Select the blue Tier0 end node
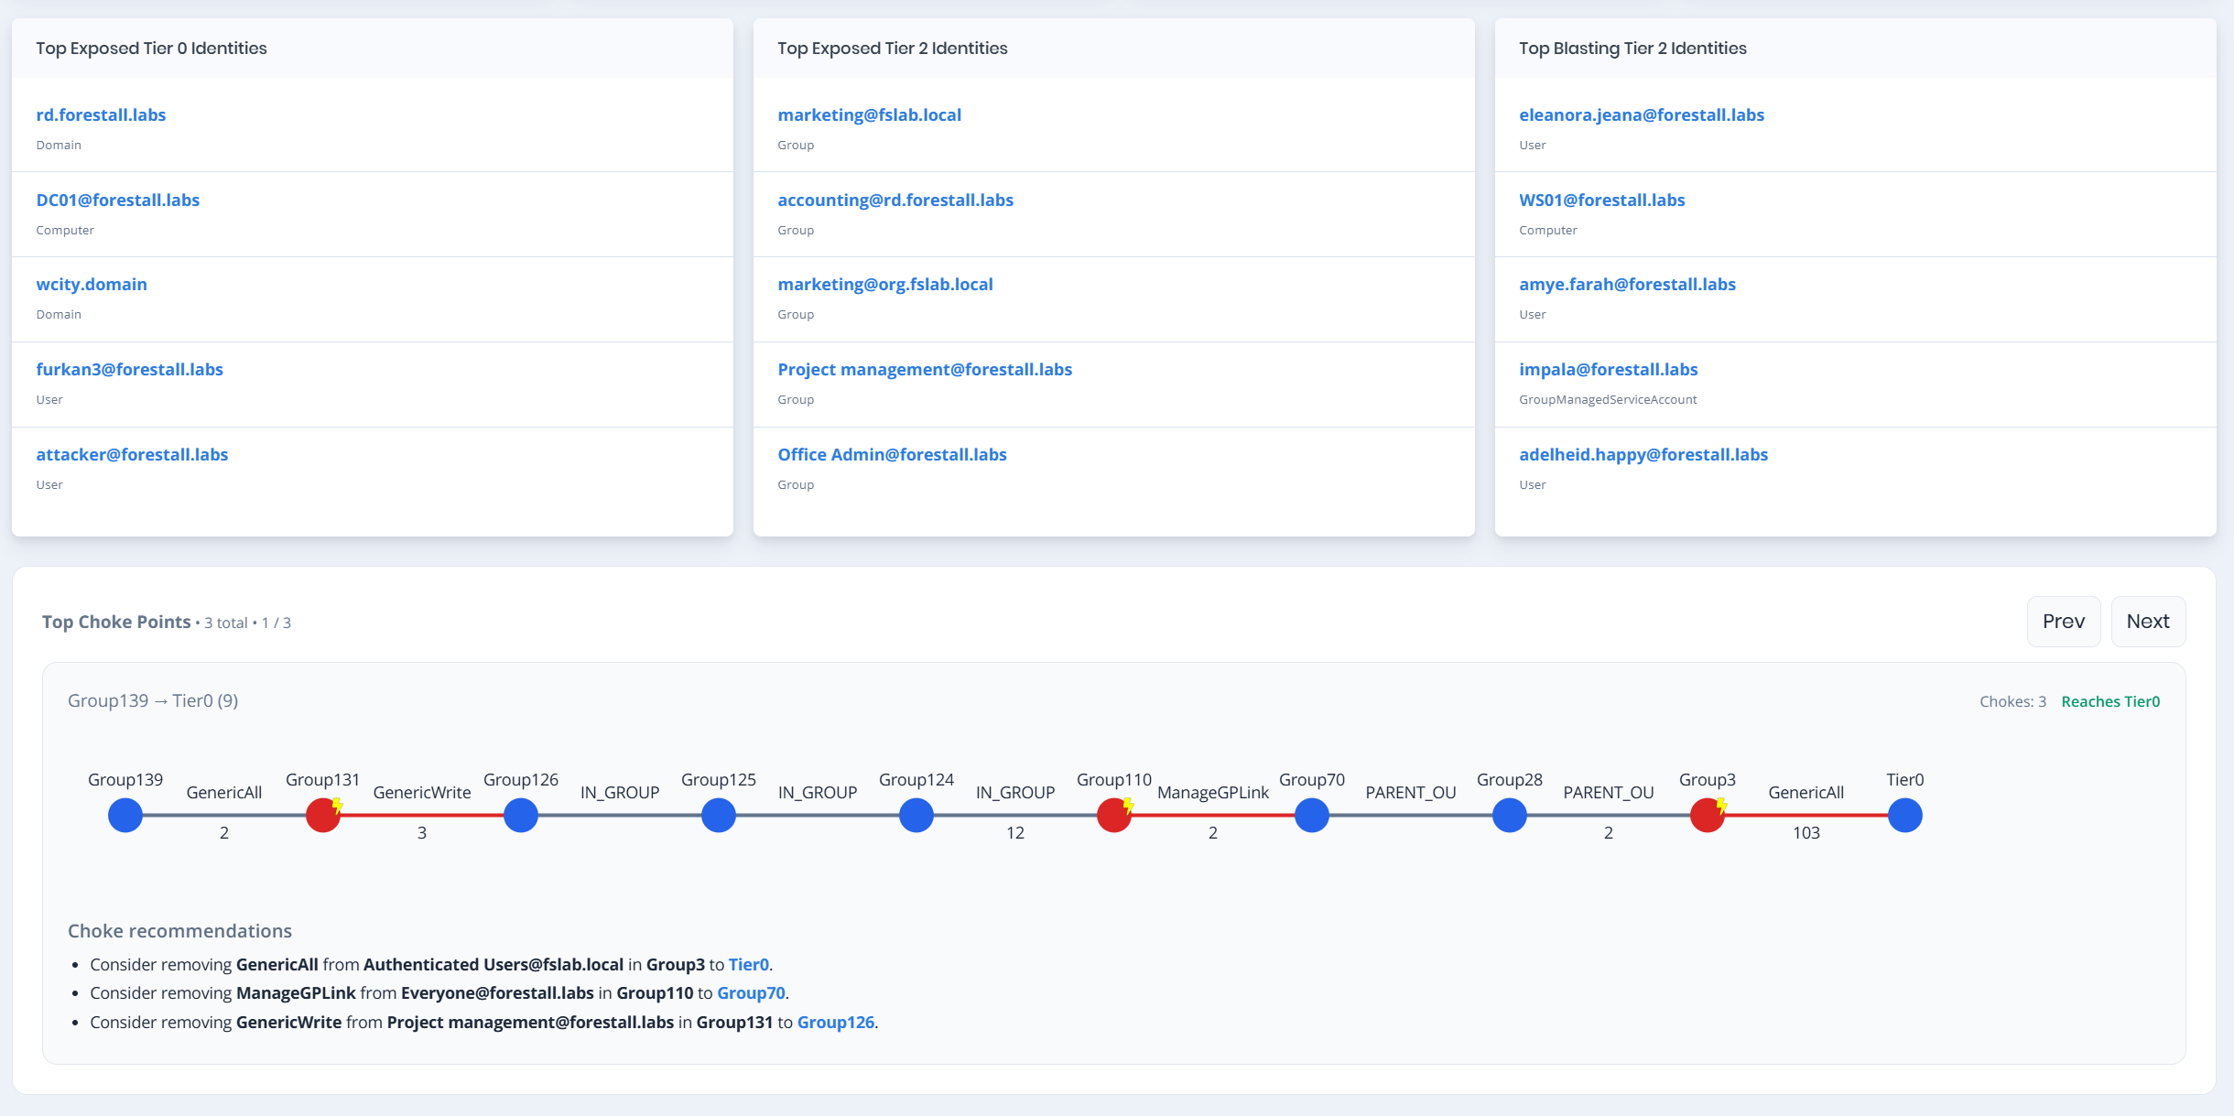 click(x=1904, y=815)
